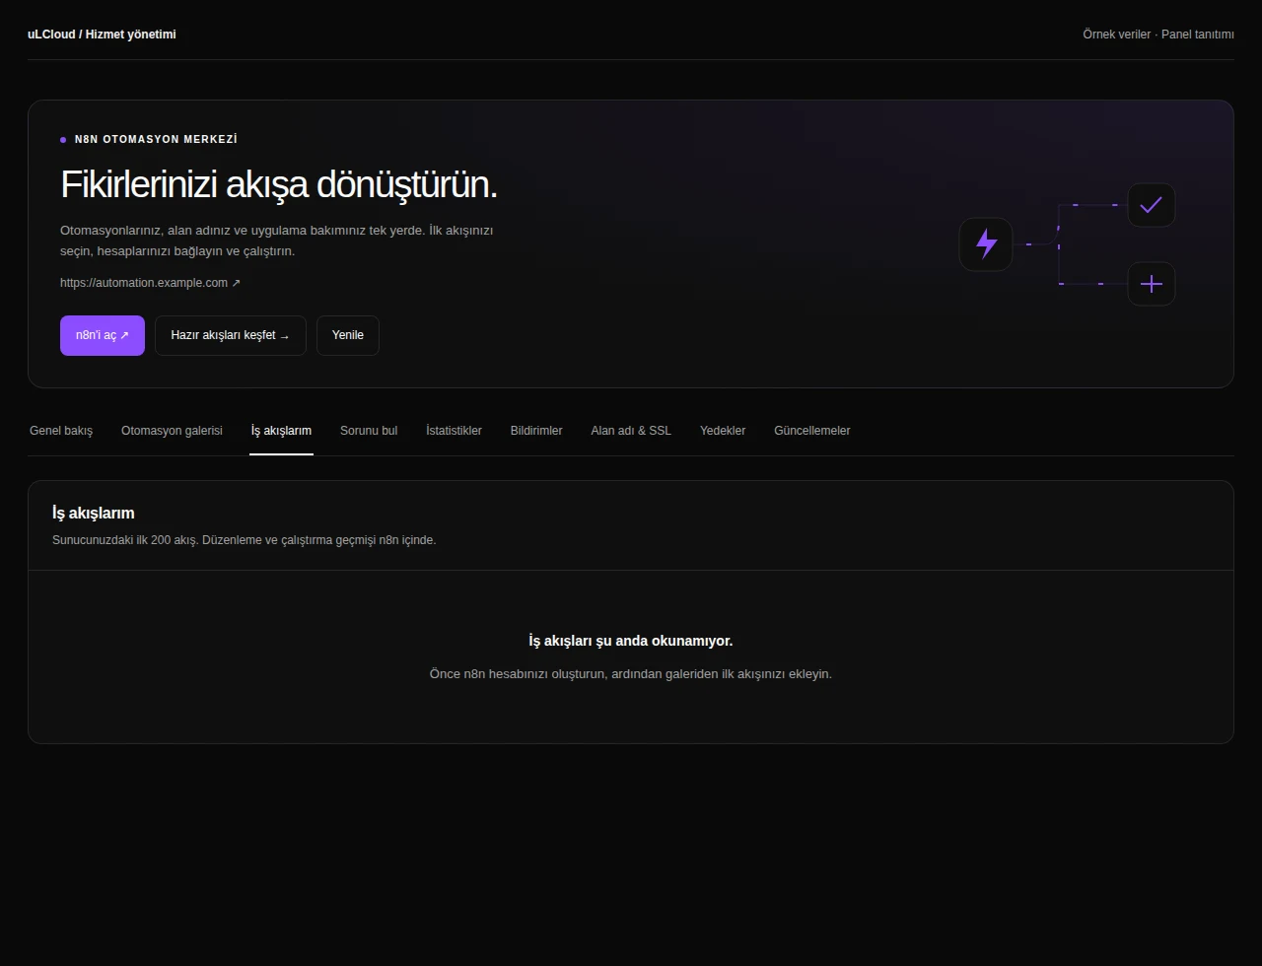
Task: Select the İş akışlarım tab
Action: 281,431
